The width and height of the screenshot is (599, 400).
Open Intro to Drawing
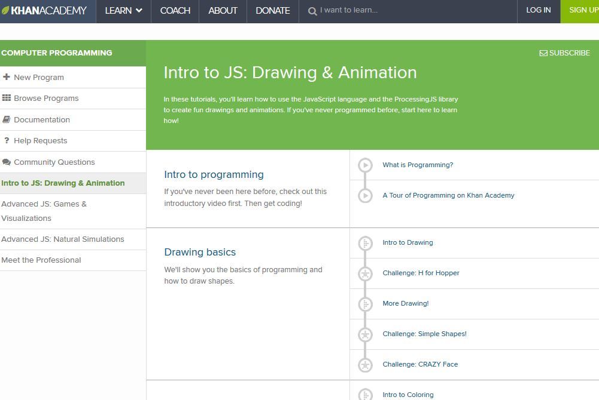[x=408, y=242]
